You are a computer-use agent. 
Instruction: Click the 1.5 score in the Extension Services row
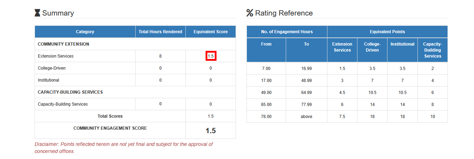[x=211, y=56]
